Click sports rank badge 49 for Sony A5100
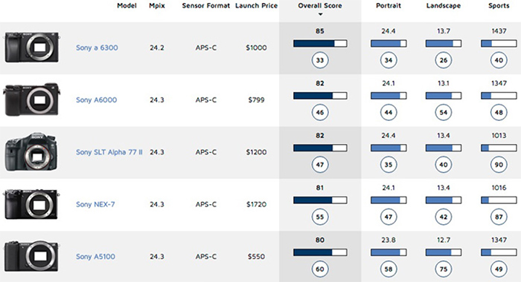 (499, 269)
